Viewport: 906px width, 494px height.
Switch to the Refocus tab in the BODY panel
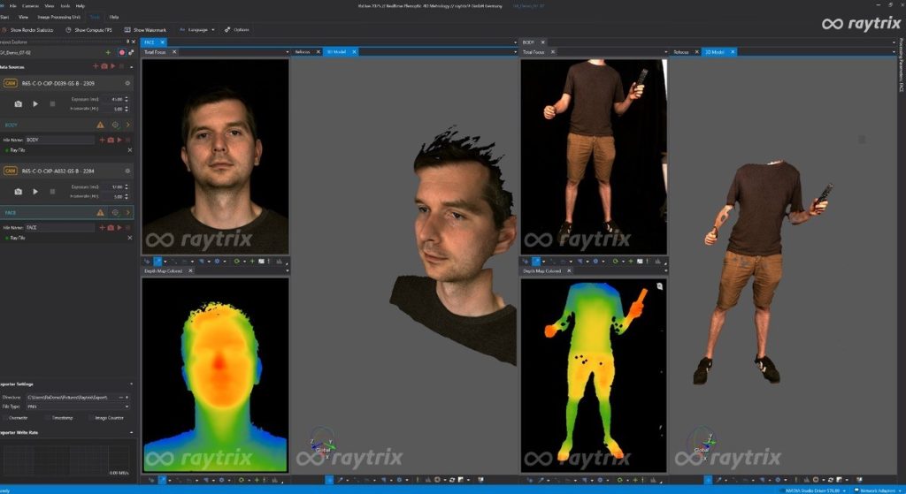click(x=680, y=52)
